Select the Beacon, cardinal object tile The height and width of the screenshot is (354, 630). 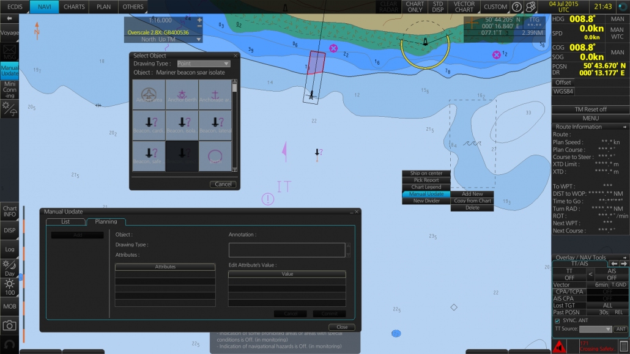(x=149, y=125)
